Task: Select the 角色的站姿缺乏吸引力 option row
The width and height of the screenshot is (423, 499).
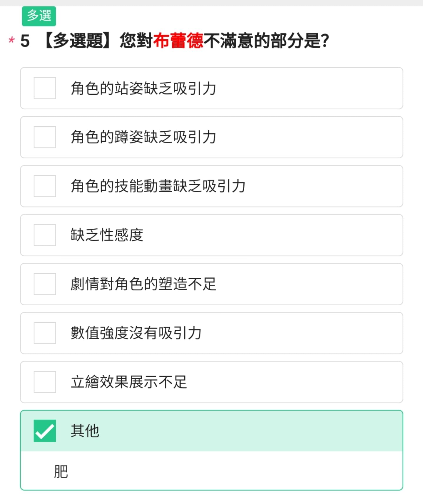Action: tap(211, 88)
